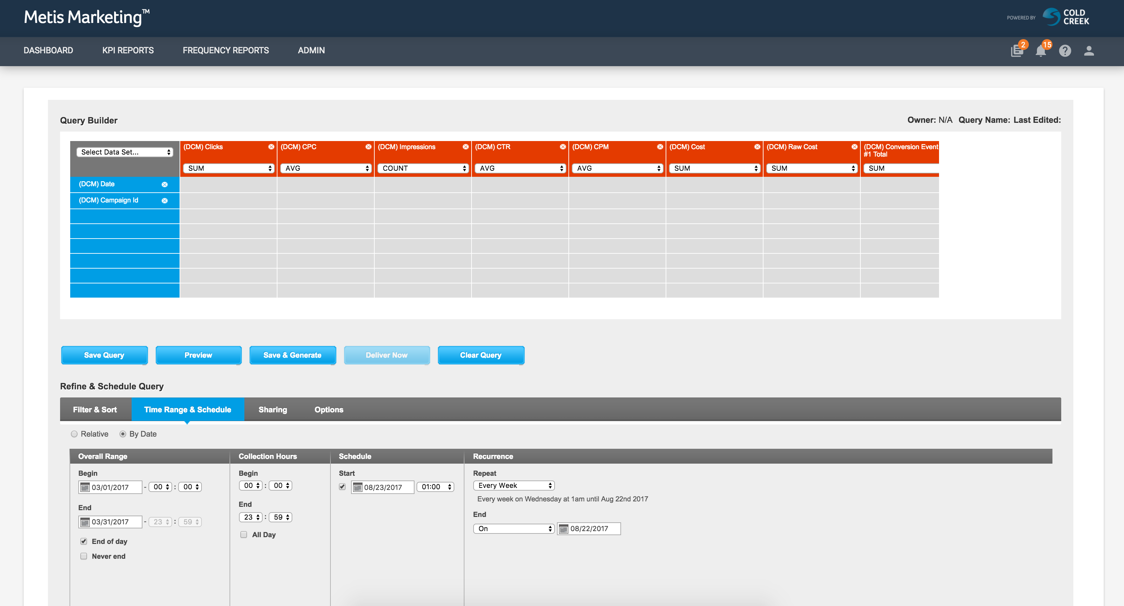Remove the (DCM) CPM column
The width and height of the screenshot is (1124, 606).
click(660, 146)
